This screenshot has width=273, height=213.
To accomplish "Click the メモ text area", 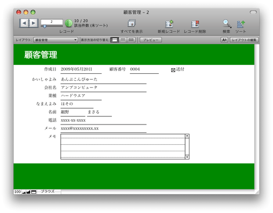I will click(123, 146).
